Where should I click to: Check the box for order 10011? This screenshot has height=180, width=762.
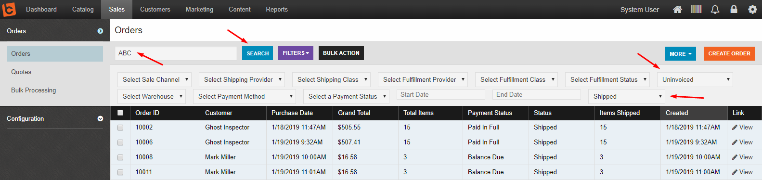click(120, 172)
